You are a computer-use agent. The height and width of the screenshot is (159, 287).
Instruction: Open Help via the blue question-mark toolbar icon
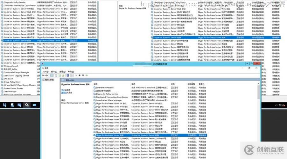pyautogui.click(x=68, y=76)
